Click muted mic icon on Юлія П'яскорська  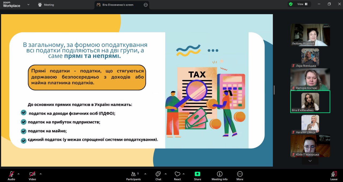point(294,154)
